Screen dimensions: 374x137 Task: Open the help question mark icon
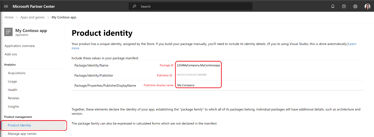344,6
